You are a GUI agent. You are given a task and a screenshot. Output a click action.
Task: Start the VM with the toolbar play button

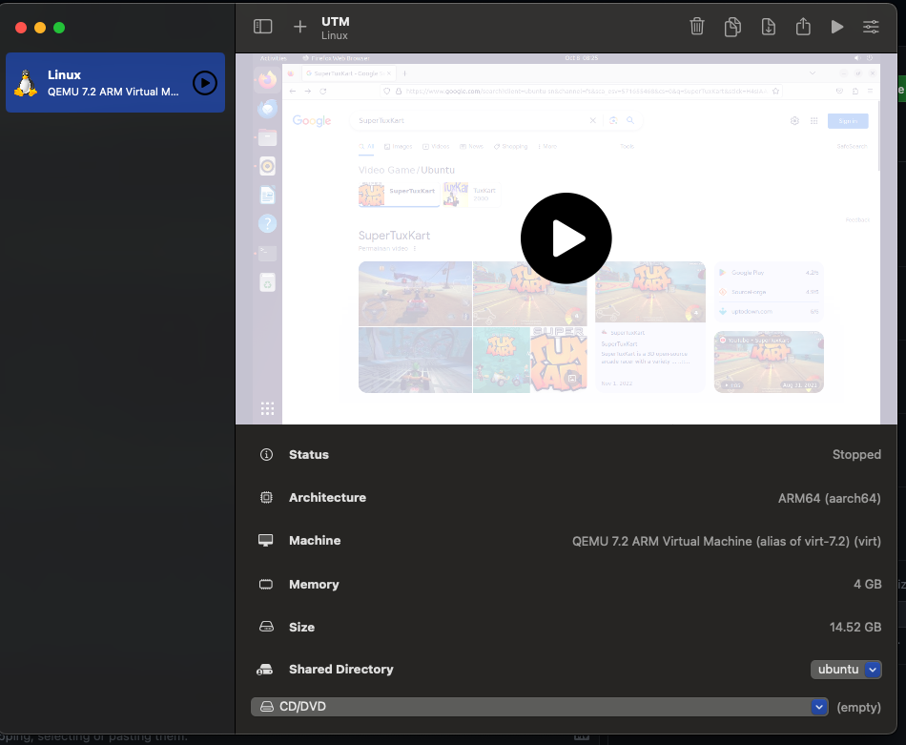coord(836,27)
